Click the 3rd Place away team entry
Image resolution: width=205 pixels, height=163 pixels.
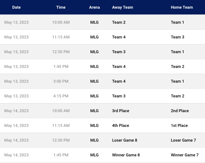point(121,111)
